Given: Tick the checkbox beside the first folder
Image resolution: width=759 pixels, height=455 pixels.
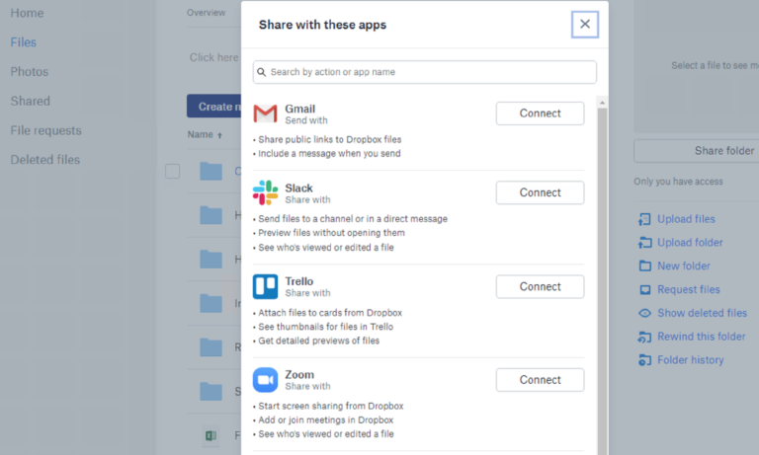Looking at the screenshot, I should pos(172,171).
